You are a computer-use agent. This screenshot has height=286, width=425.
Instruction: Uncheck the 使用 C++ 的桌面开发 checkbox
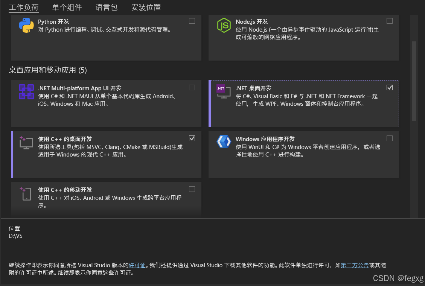[x=192, y=138]
